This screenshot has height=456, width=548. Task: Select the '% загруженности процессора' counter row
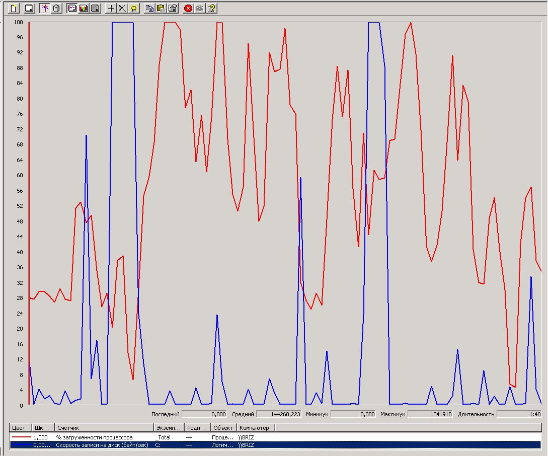(95, 437)
